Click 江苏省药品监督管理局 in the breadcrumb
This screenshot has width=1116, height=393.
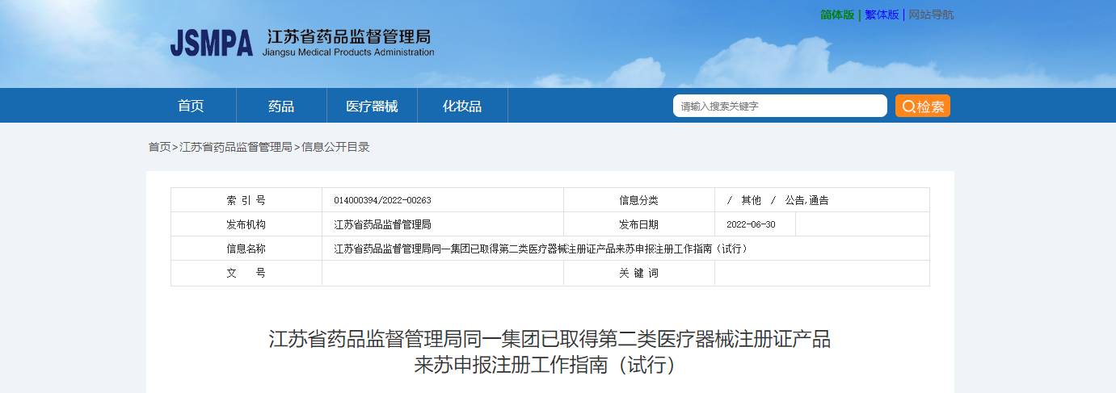point(236,147)
